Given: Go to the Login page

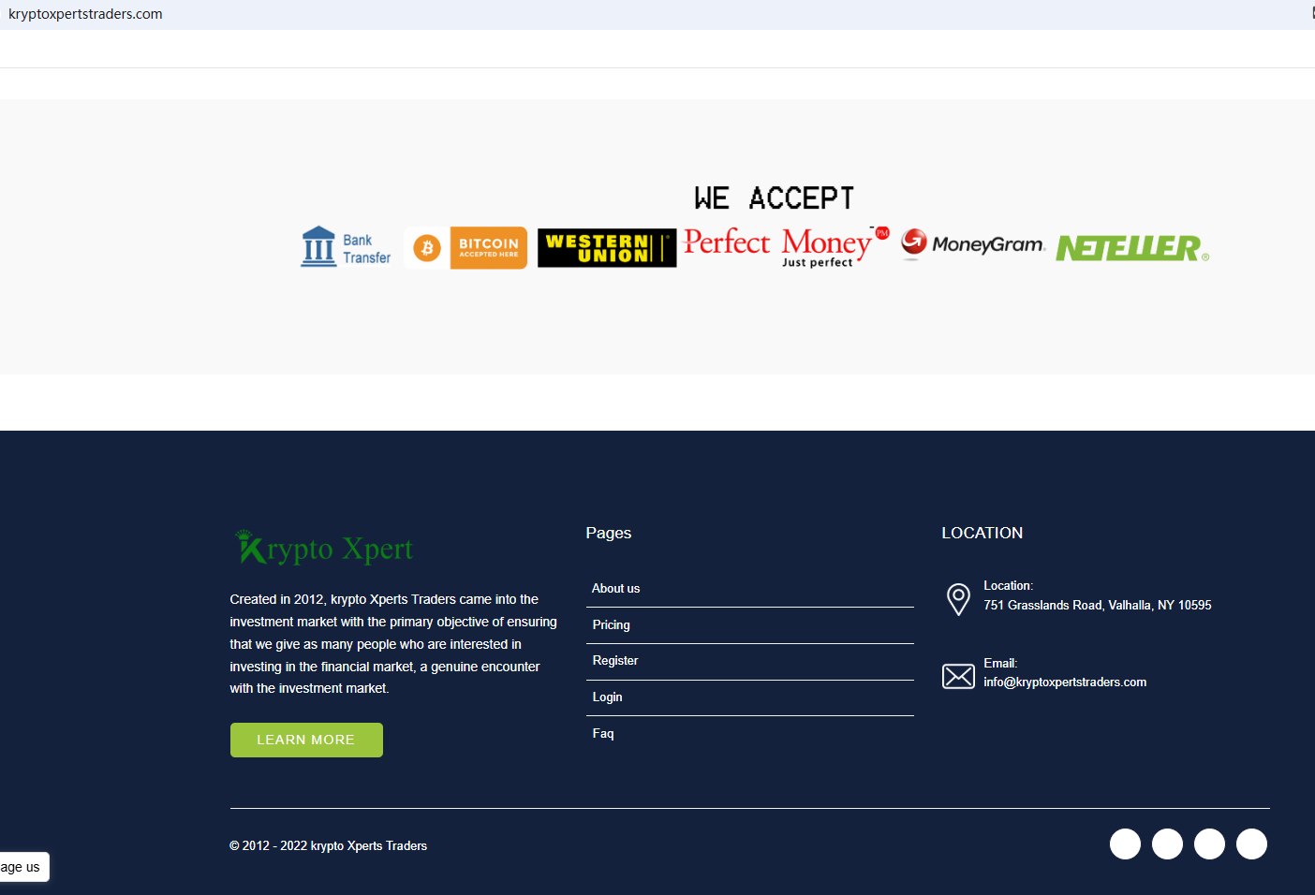Looking at the screenshot, I should [x=607, y=697].
